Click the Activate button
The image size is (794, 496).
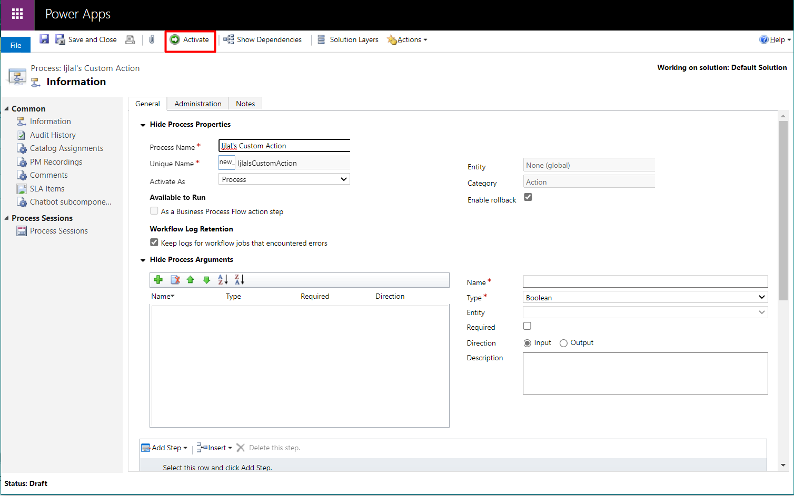coord(190,40)
